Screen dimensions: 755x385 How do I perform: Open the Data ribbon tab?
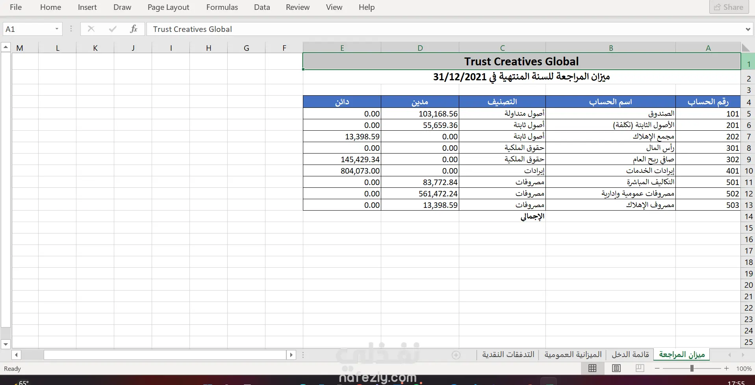pyautogui.click(x=262, y=7)
